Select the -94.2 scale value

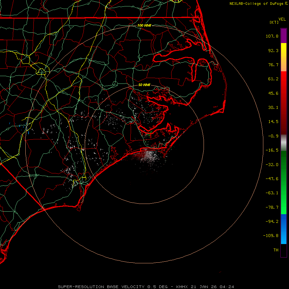point(272,222)
